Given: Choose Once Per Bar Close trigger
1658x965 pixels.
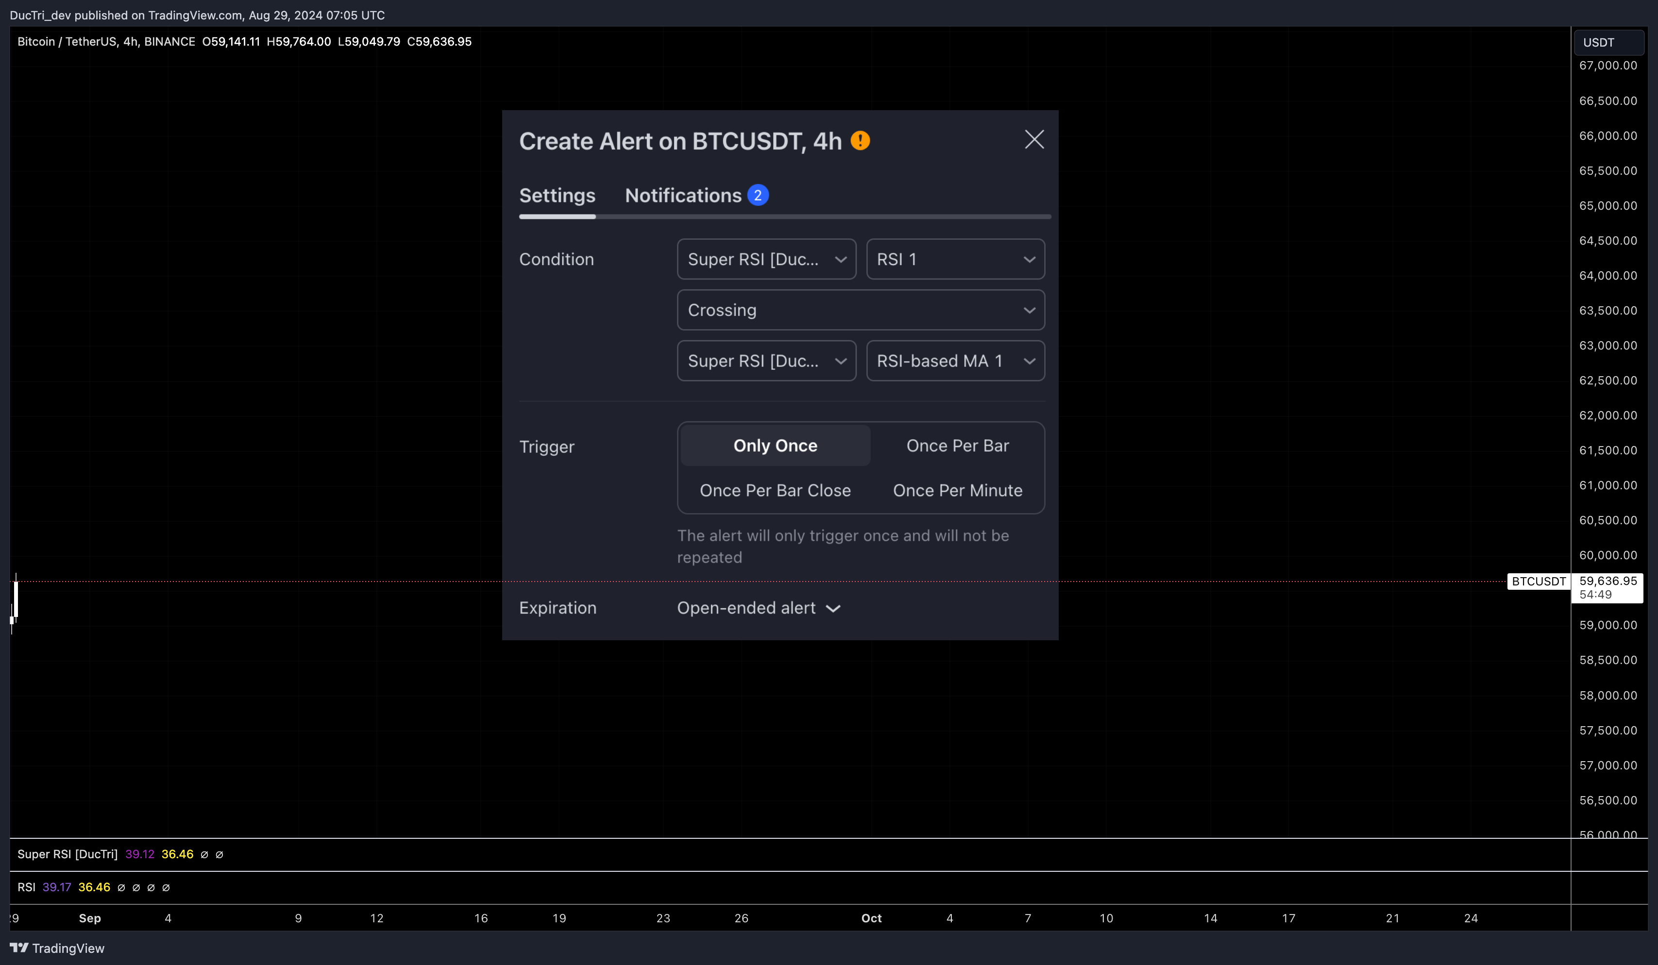Looking at the screenshot, I should (x=775, y=490).
